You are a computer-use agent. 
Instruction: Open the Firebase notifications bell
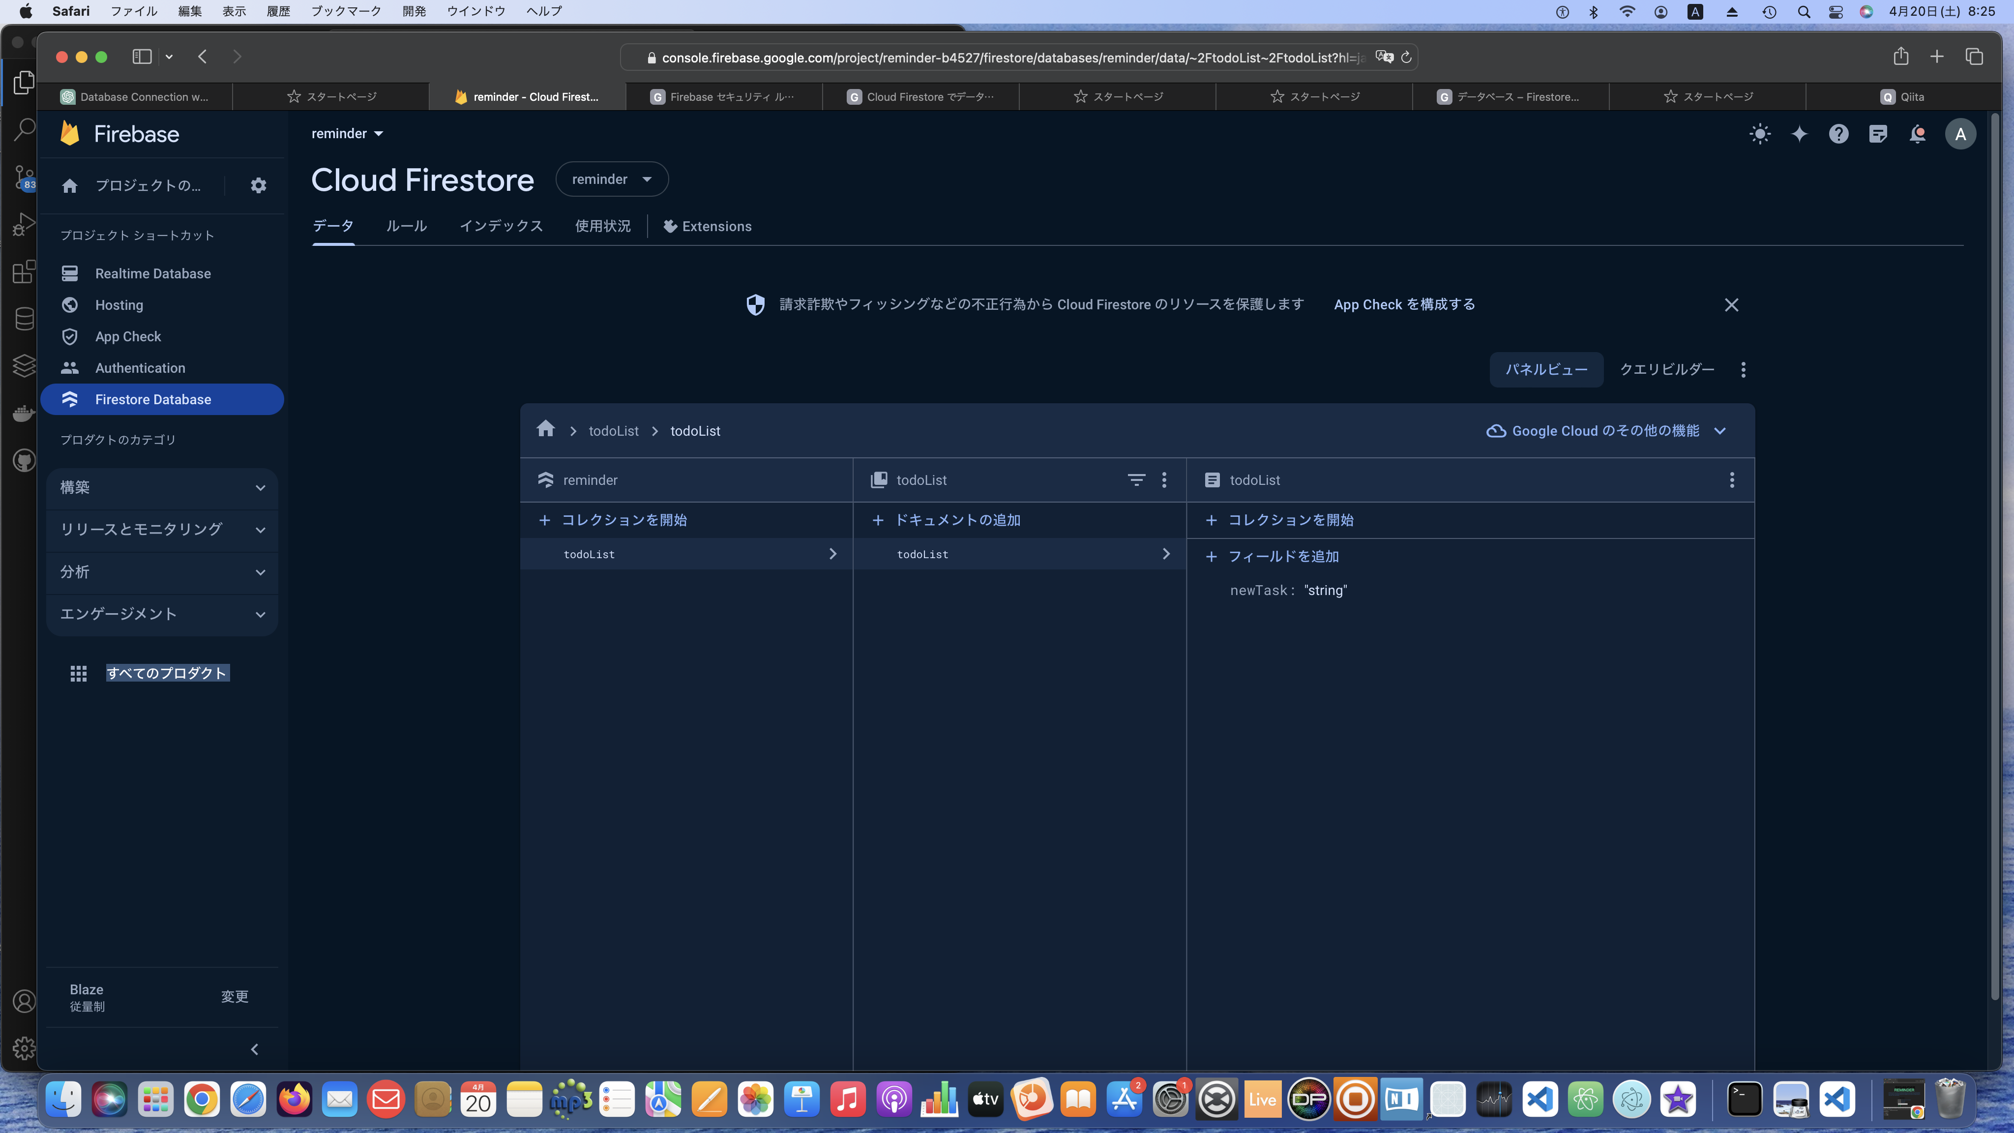click(x=1917, y=134)
